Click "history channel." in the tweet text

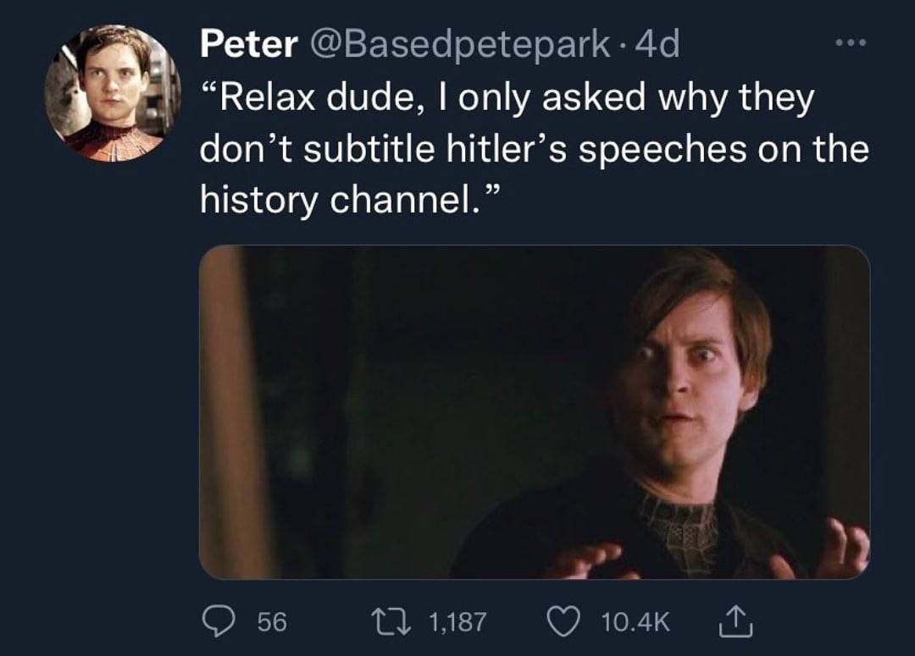point(332,200)
